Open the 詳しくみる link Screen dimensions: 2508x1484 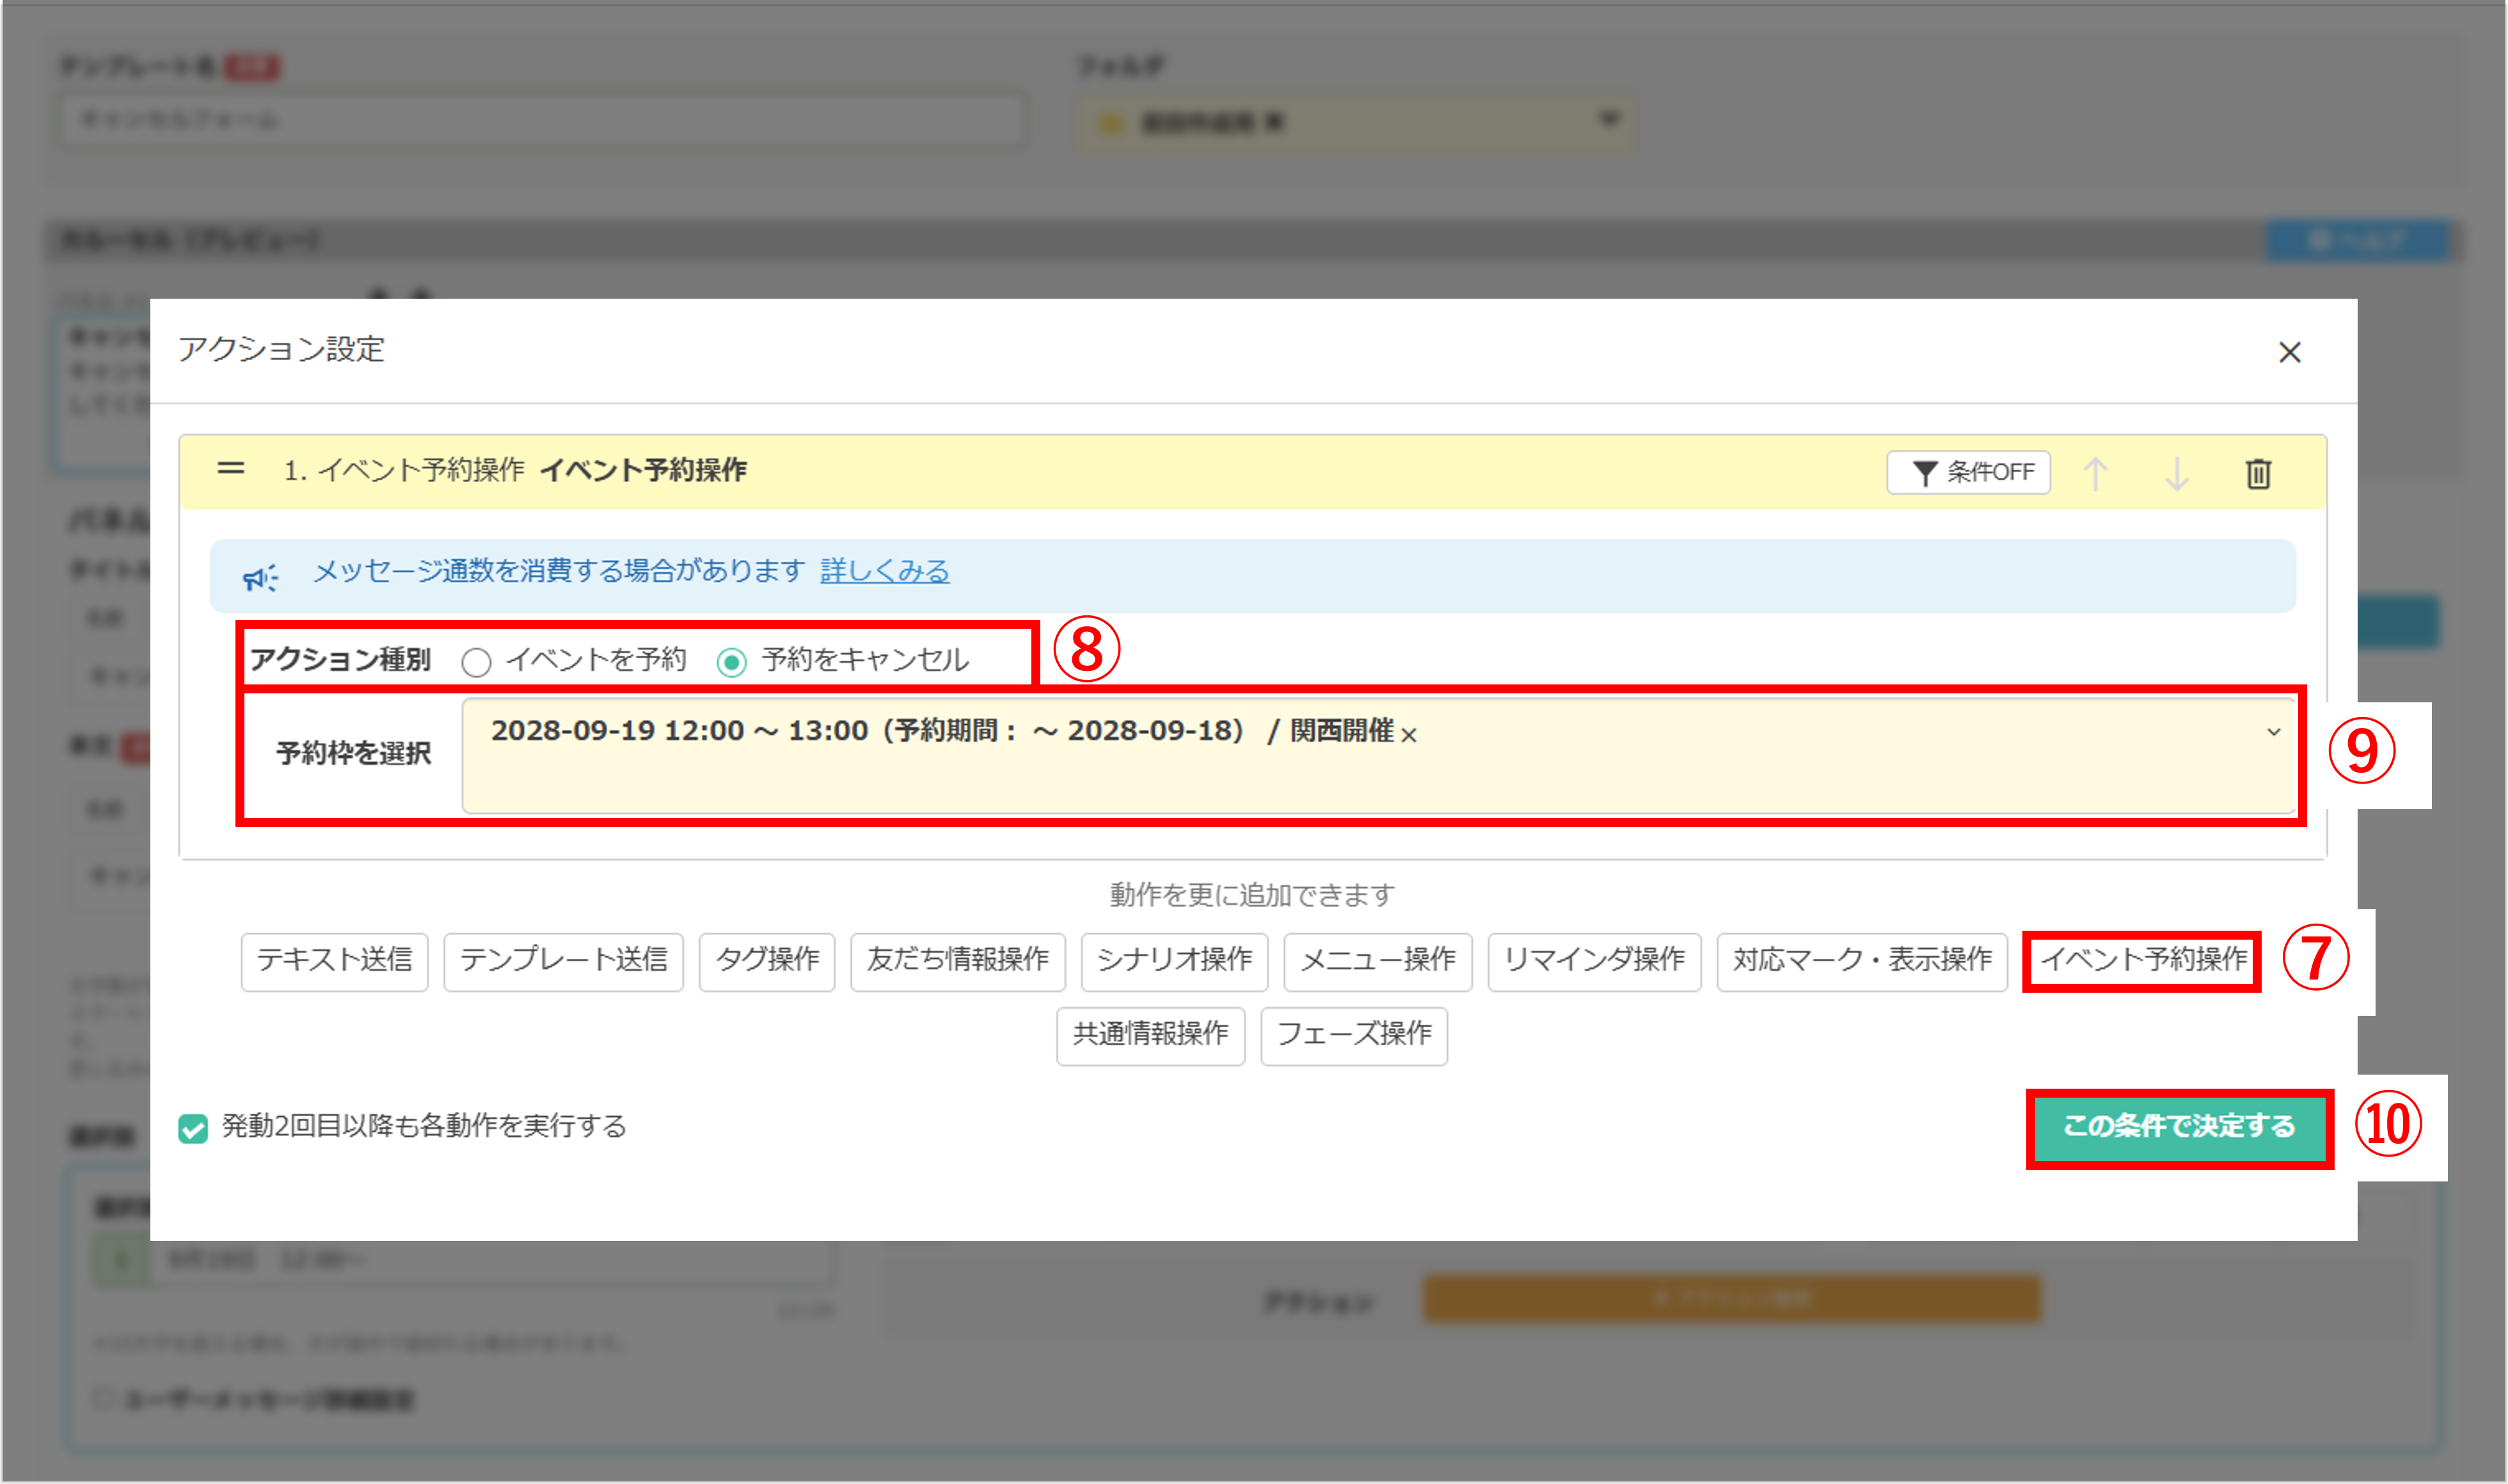pos(884,571)
